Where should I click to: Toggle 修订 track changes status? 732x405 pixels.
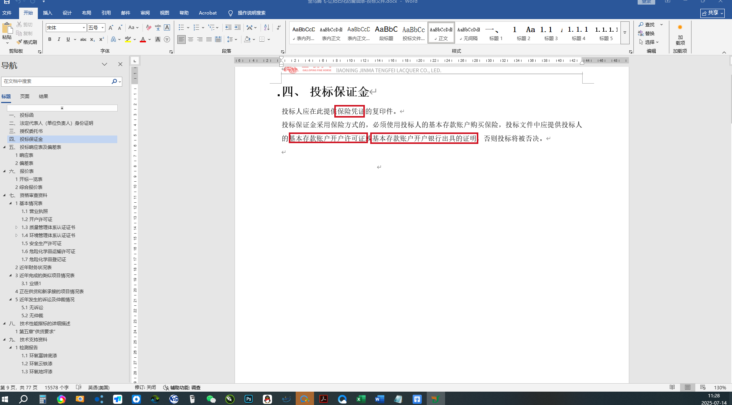146,387
